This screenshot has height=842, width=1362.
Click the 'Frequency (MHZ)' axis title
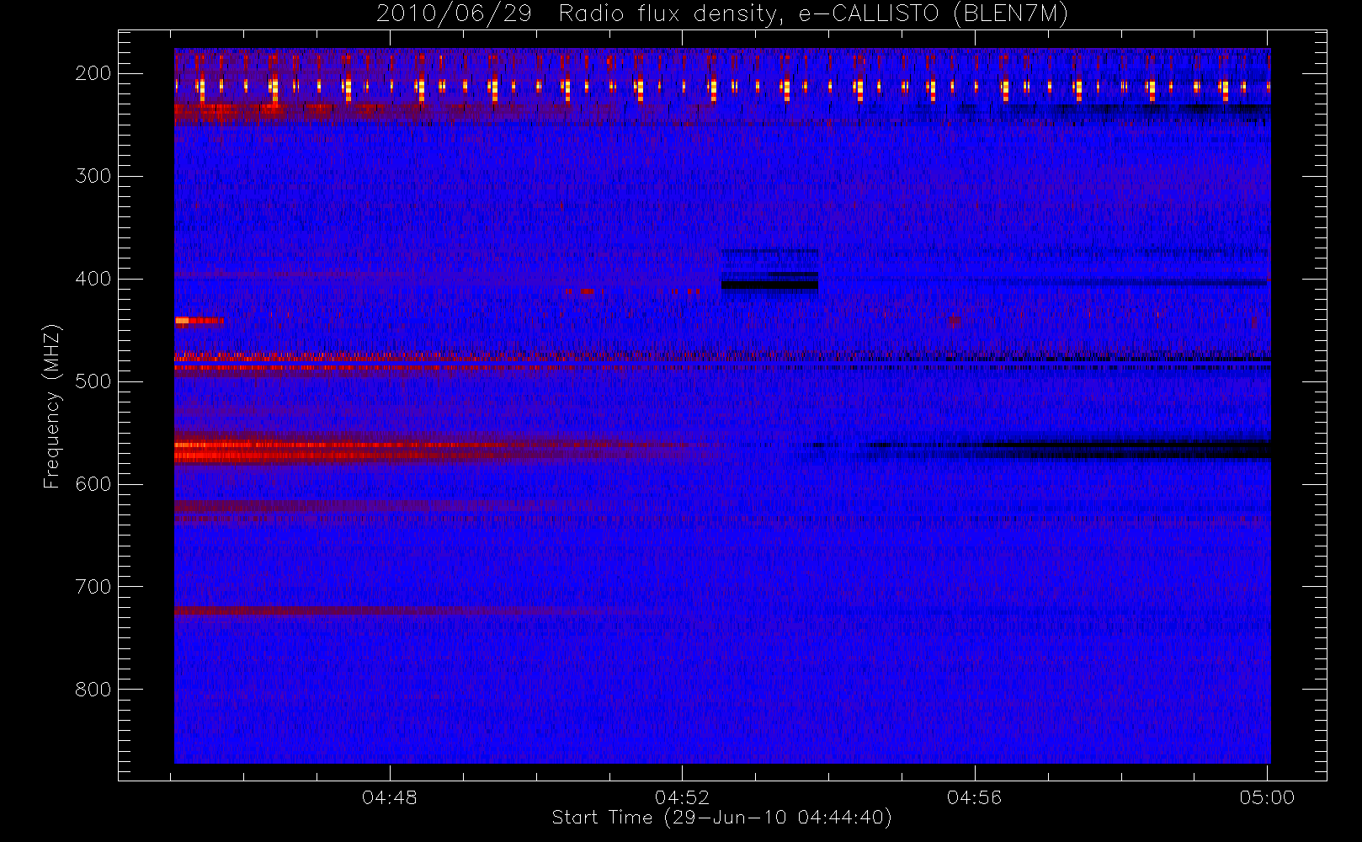[52, 406]
